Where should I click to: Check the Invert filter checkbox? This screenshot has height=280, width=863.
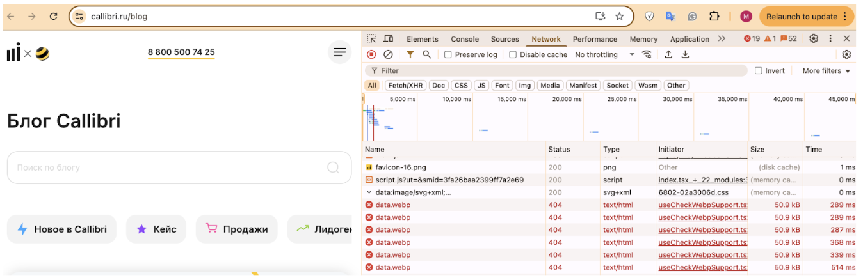[759, 71]
